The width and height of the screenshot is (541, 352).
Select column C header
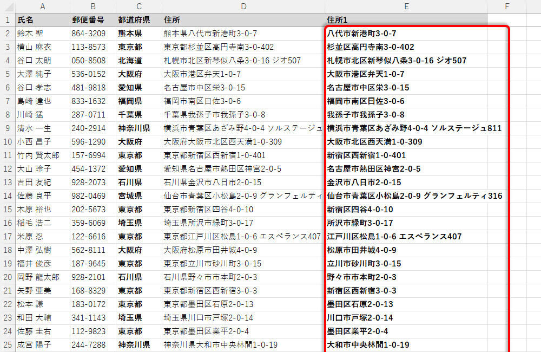138,6
